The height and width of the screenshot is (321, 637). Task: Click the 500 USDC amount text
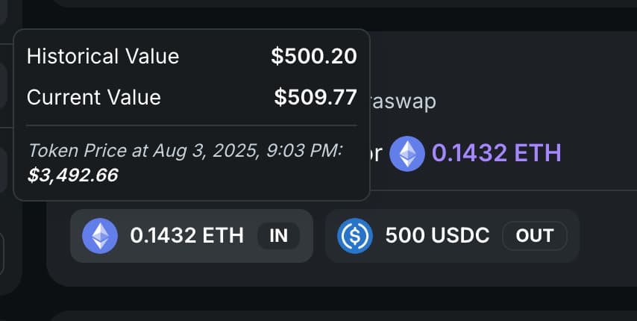(437, 236)
